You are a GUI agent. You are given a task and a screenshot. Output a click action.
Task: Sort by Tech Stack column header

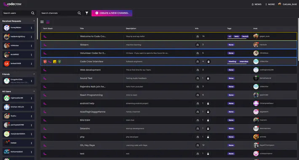pos(48,28)
